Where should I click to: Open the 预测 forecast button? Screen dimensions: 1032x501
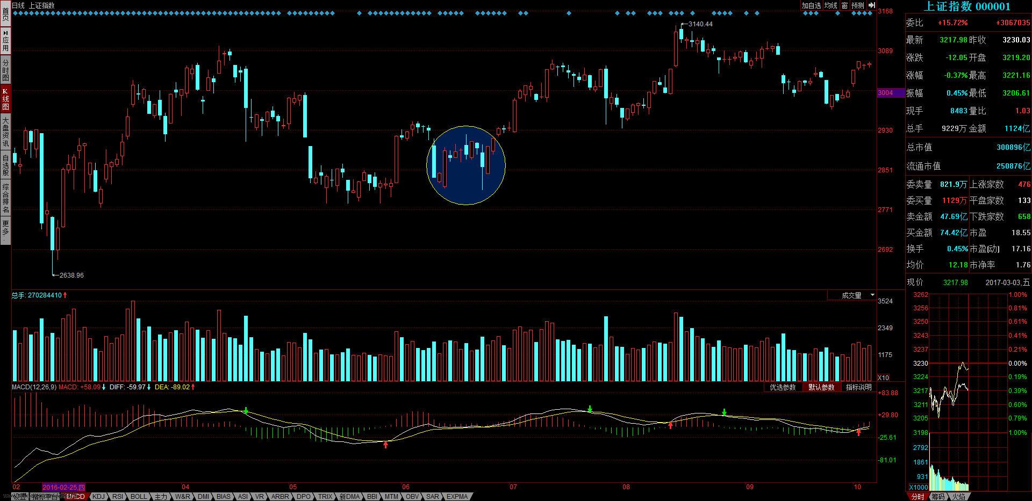[858, 5]
